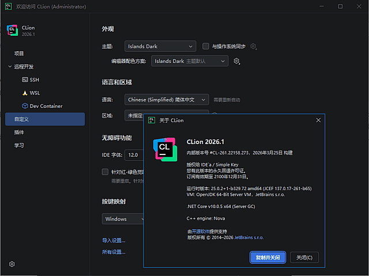The width and height of the screenshot is (369, 276).
Task: Click the WSL penguin icon
Action: point(25,93)
